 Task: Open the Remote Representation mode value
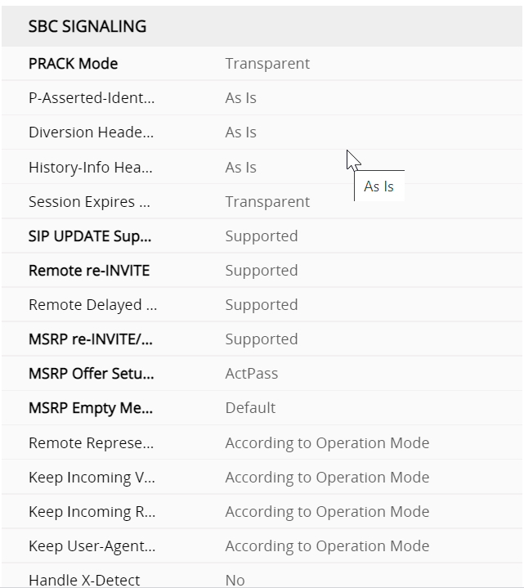pos(327,443)
